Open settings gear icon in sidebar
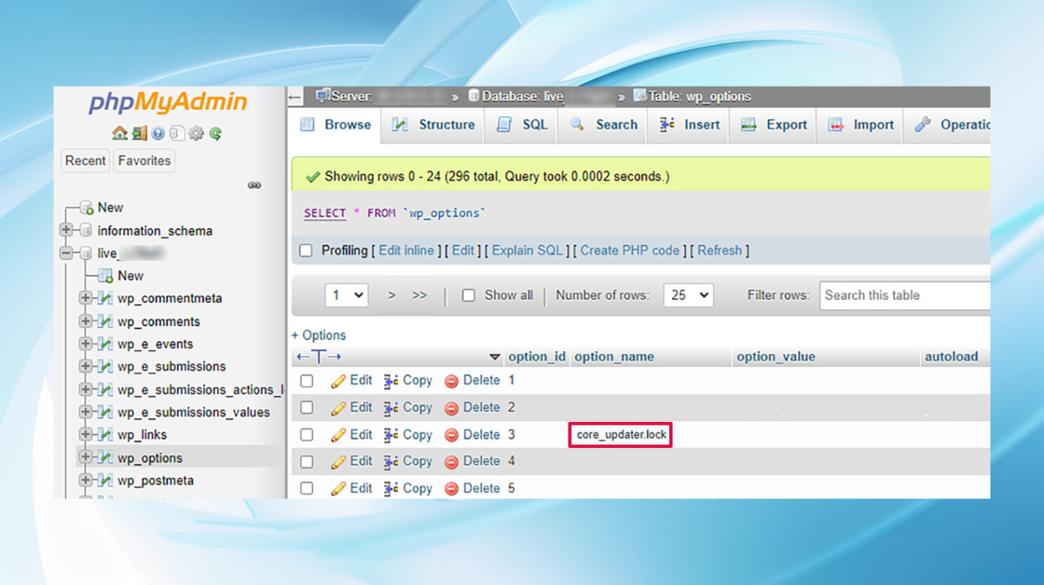 196,134
